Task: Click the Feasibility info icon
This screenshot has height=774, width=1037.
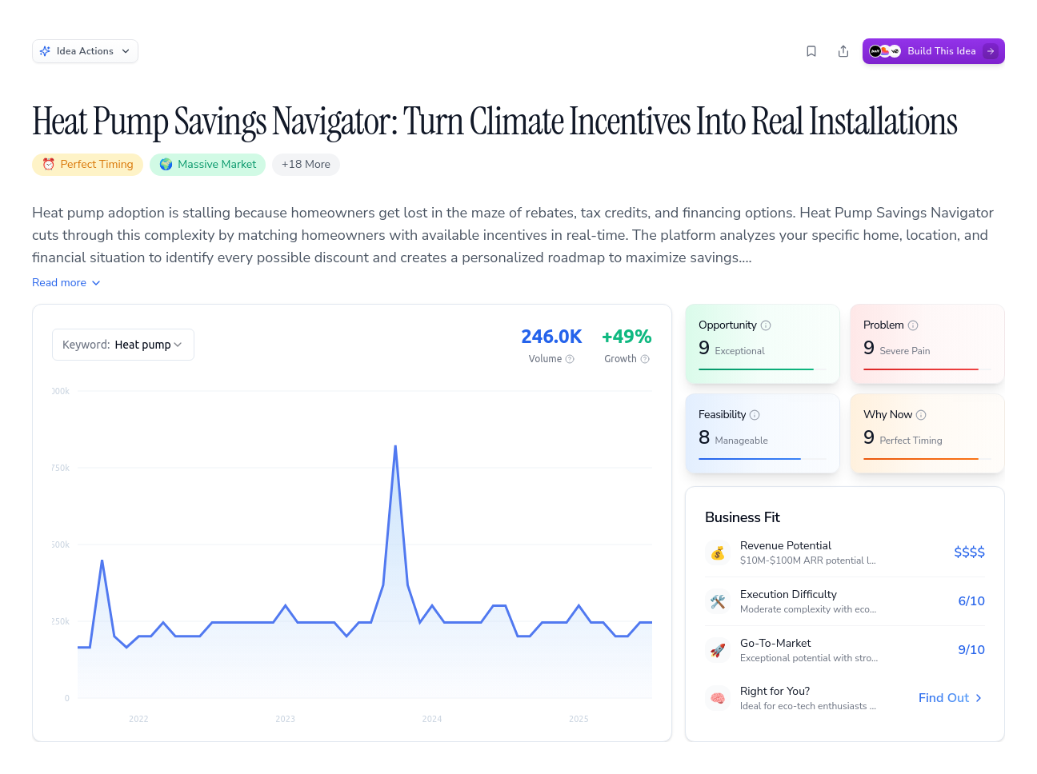Action: tap(755, 415)
